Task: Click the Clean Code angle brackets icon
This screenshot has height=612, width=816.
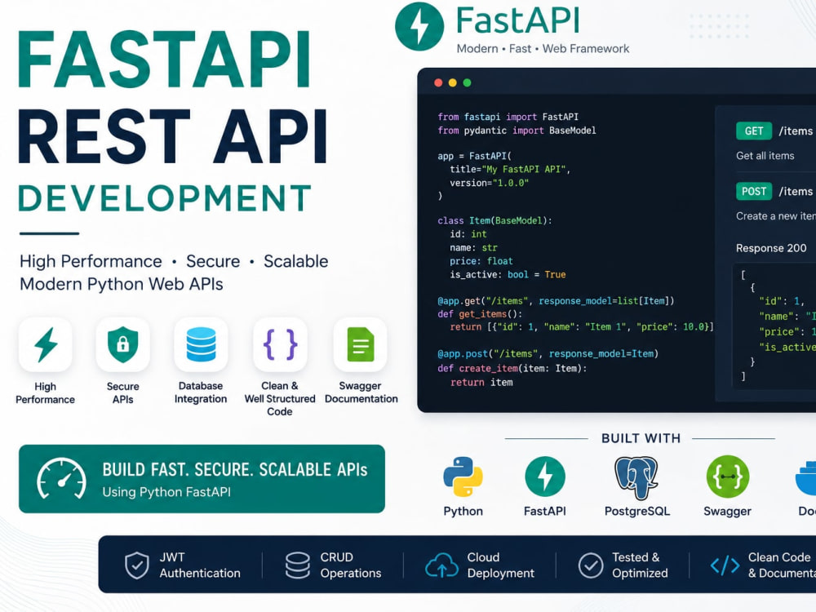Action: pos(725,565)
